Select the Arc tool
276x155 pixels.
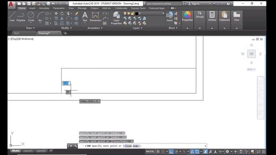(40, 16)
